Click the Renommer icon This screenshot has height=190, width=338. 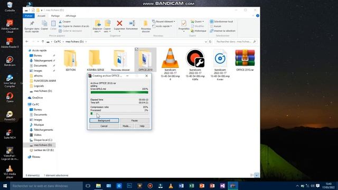132,23
